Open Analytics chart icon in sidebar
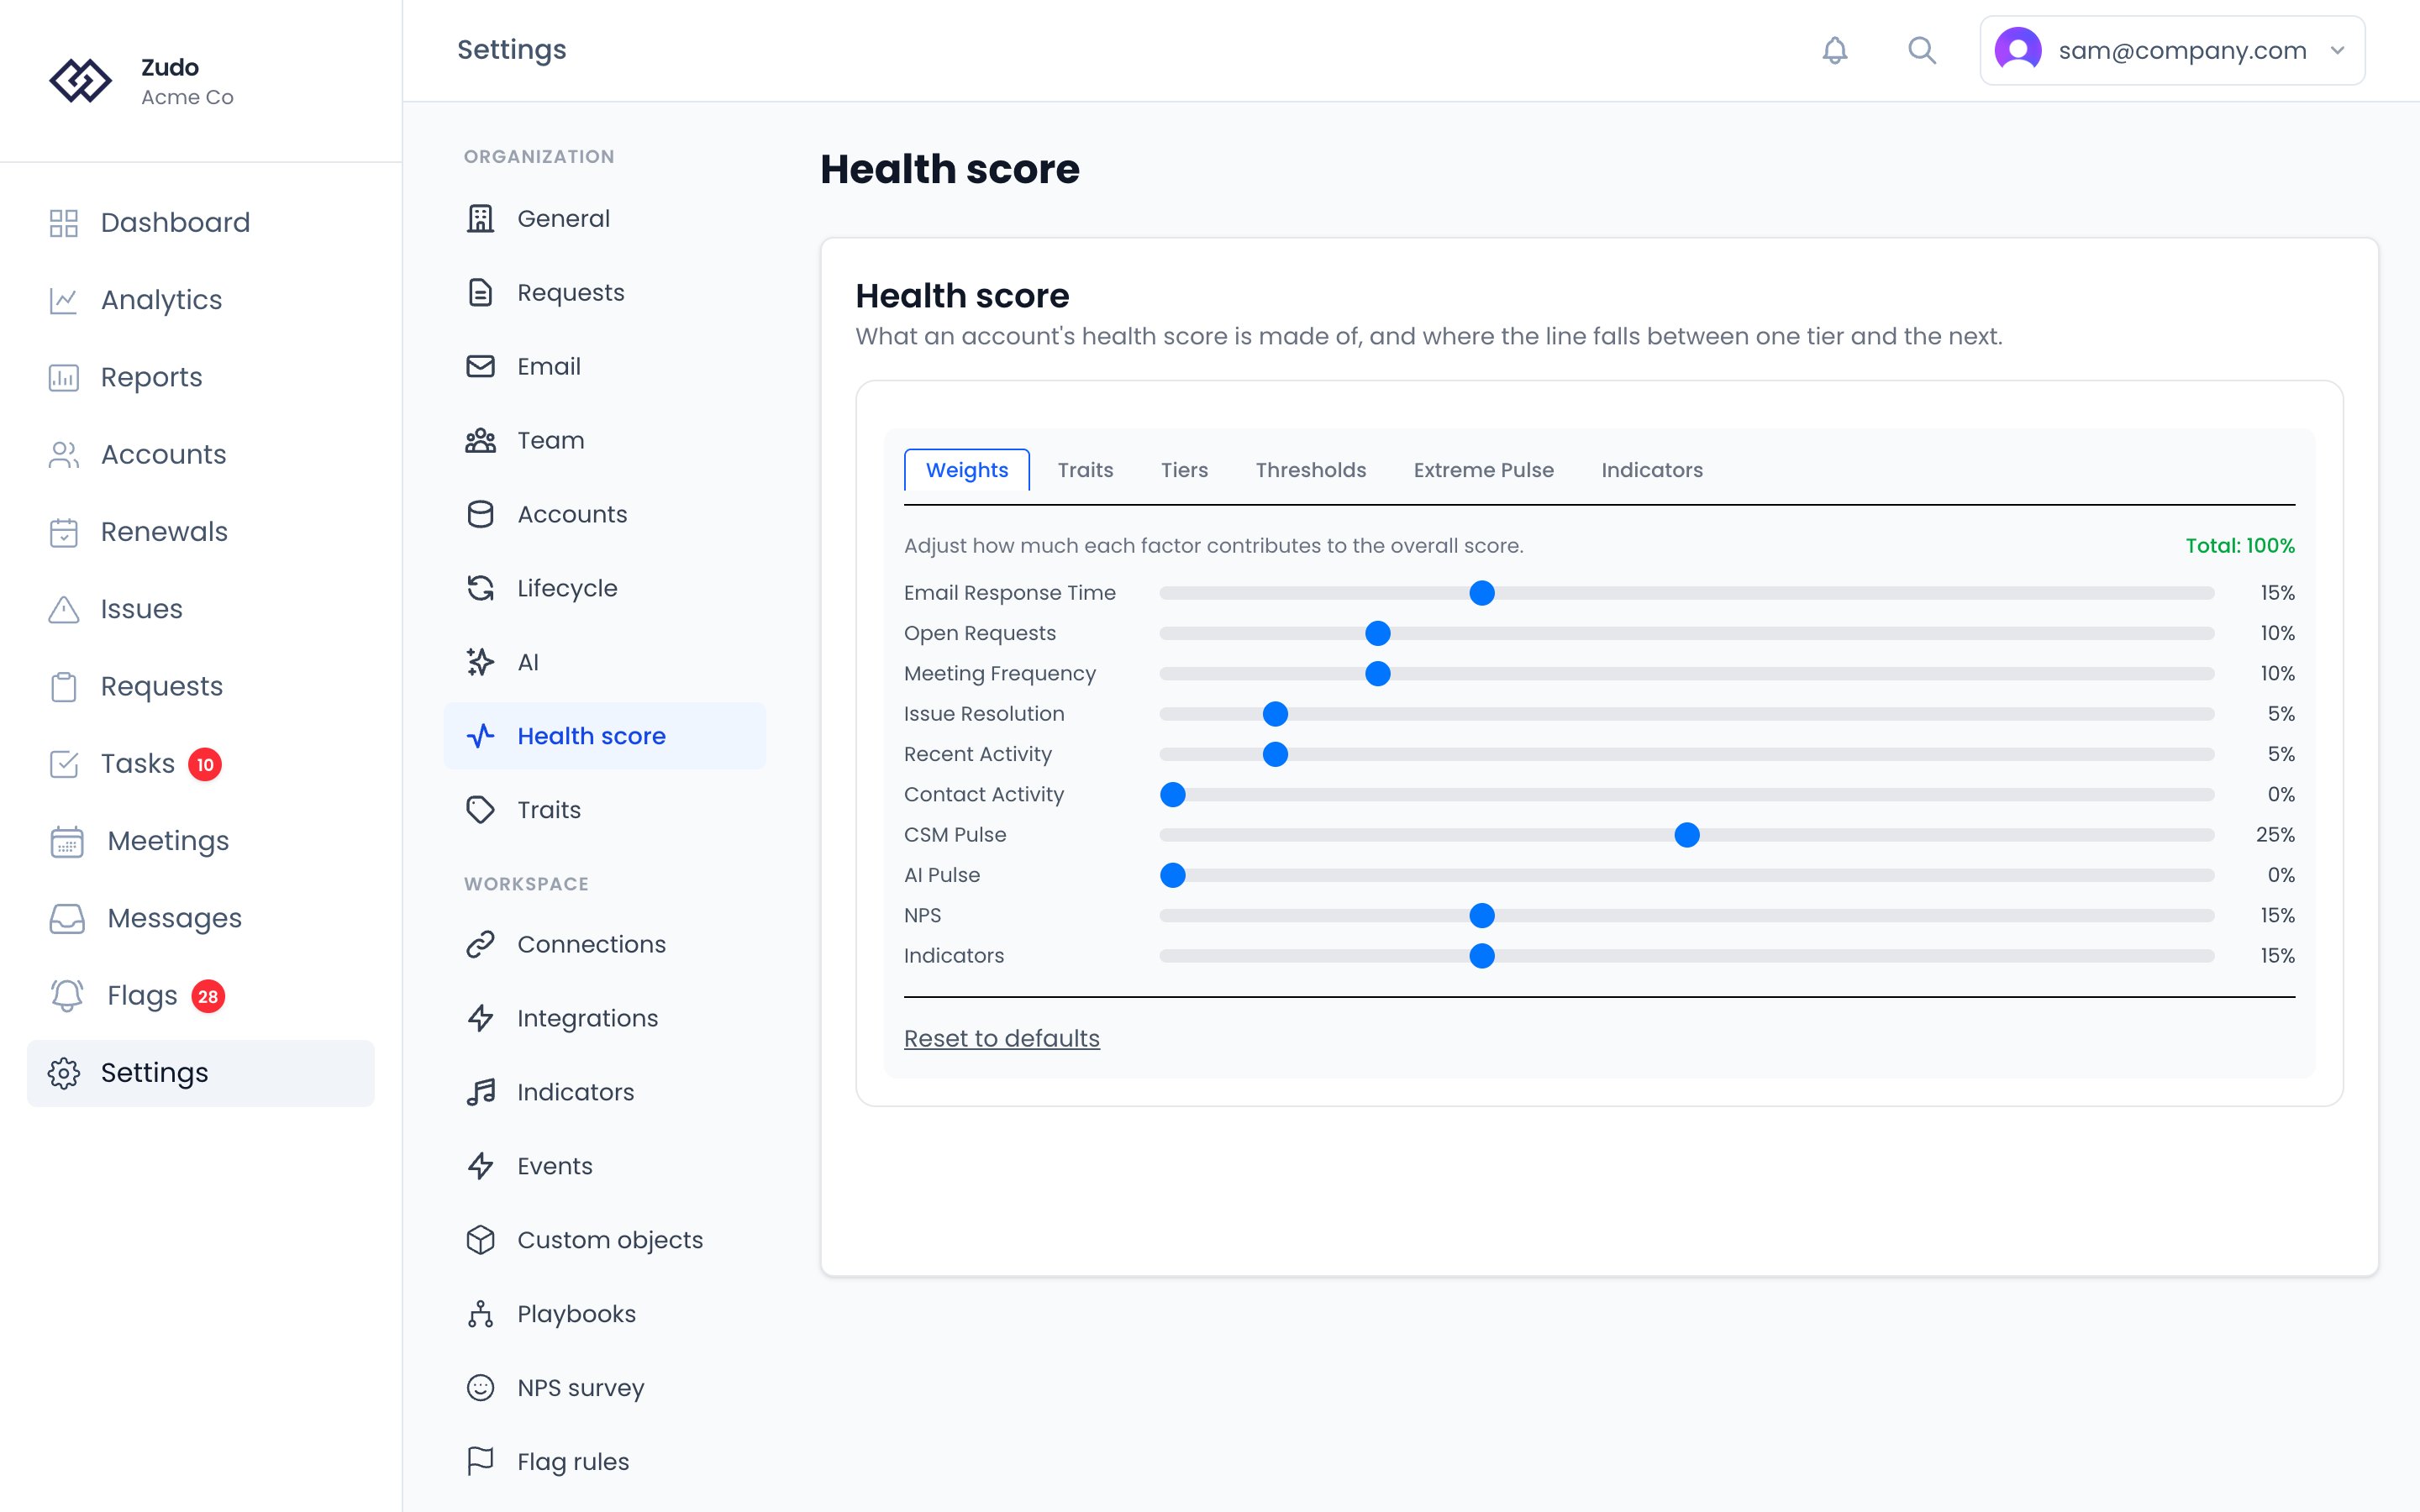 pos(64,300)
